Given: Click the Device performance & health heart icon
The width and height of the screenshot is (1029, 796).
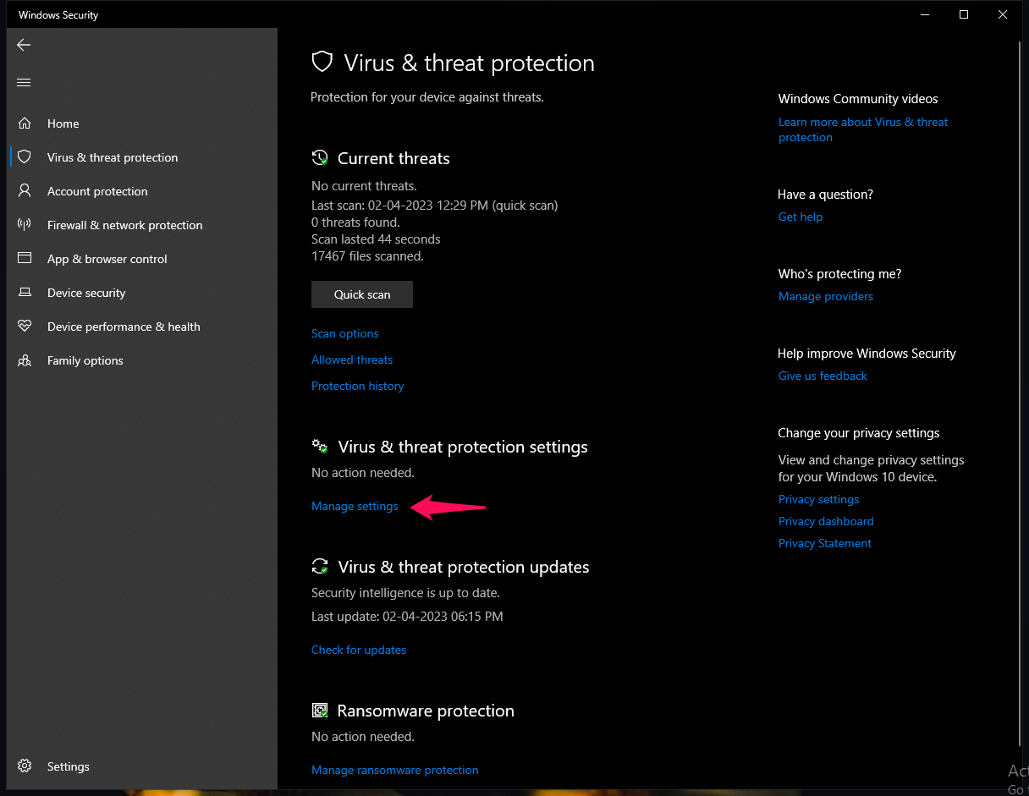Looking at the screenshot, I should coord(25,327).
